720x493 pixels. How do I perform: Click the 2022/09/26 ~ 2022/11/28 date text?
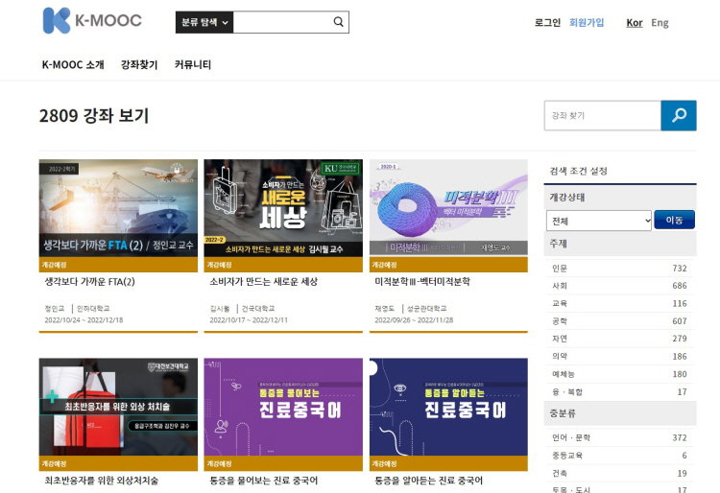click(x=414, y=320)
